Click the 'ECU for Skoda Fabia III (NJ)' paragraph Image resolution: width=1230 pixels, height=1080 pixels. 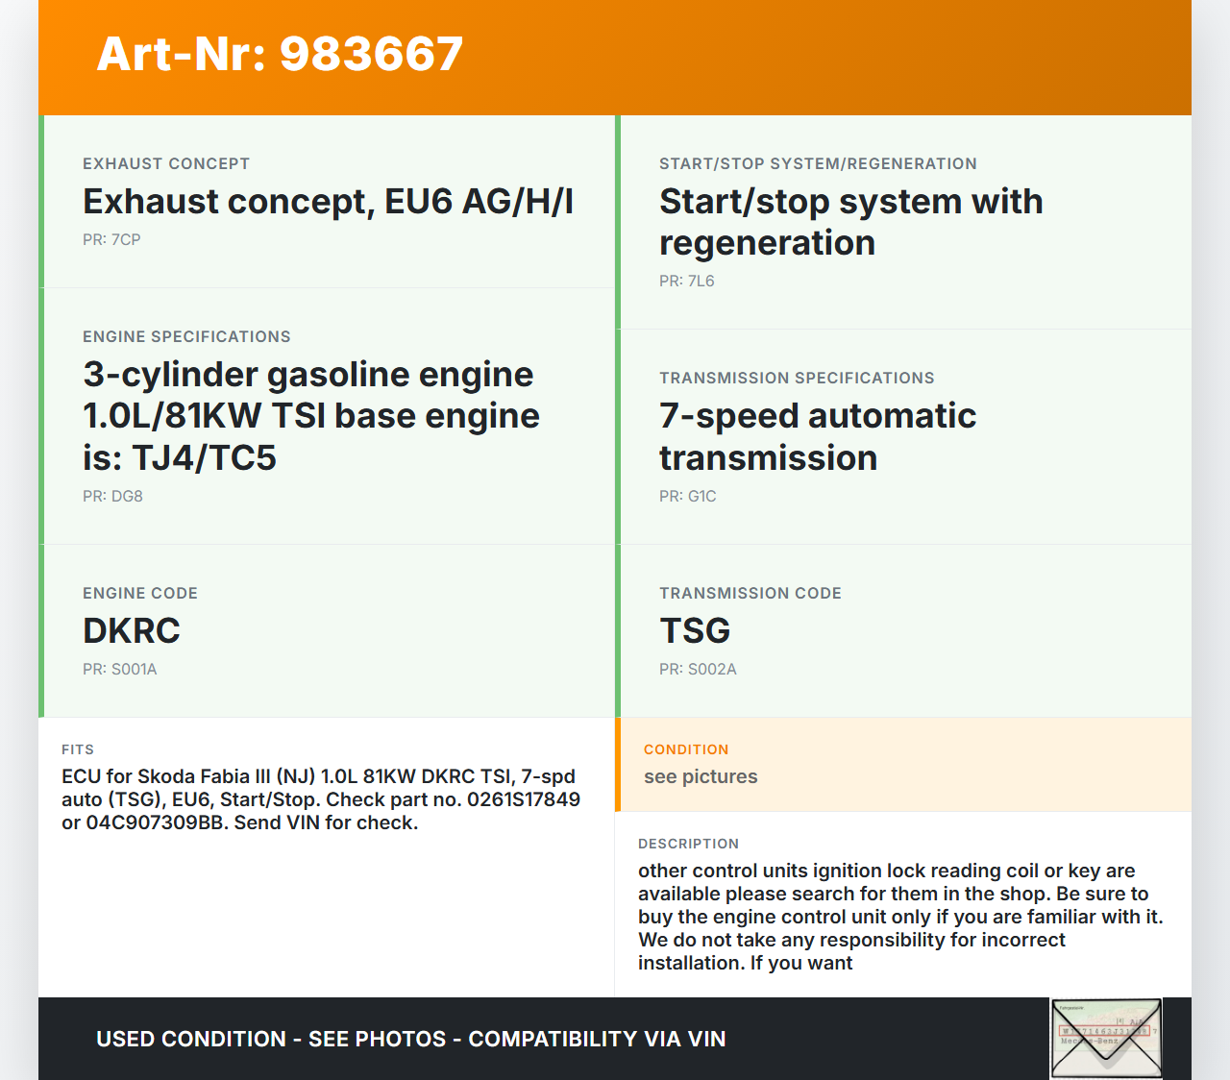pos(321,799)
